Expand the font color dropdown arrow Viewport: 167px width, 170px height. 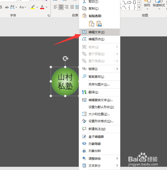click(46, 7)
